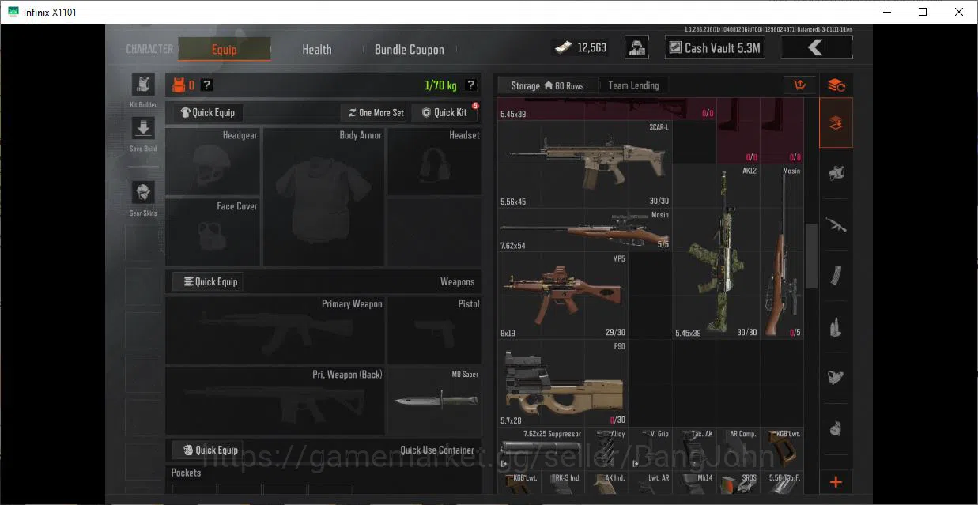Viewport: 978px width, 505px height.
Task: Select the rifle weapons filter icon
Action: coord(836,224)
